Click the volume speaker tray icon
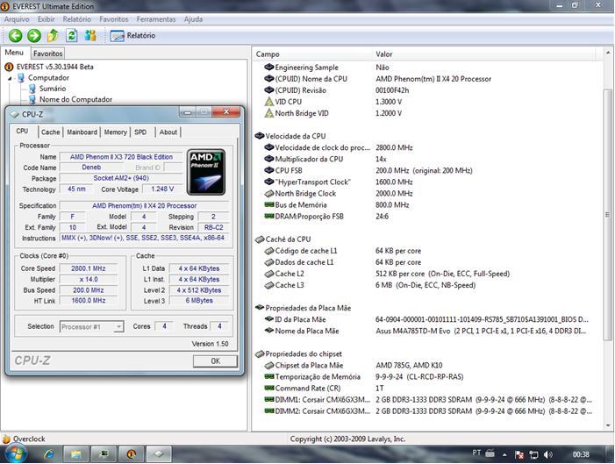The image size is (615, 464). [x=548, y=454]
